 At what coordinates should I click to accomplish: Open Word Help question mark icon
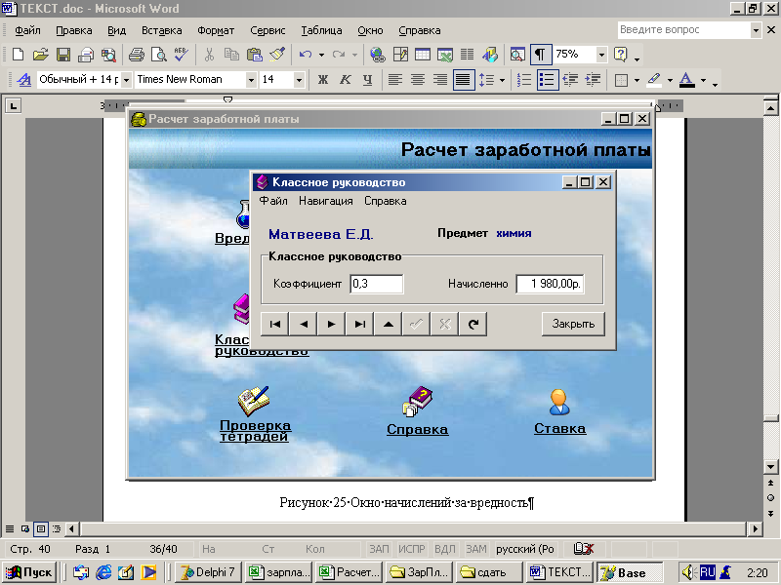tap(621, 55)
